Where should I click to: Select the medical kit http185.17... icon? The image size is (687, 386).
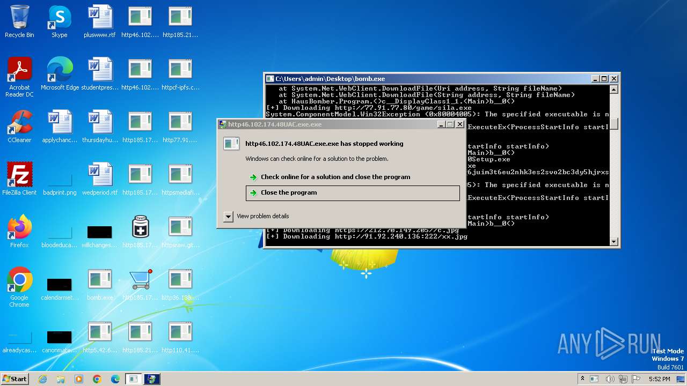pos(140,232)
